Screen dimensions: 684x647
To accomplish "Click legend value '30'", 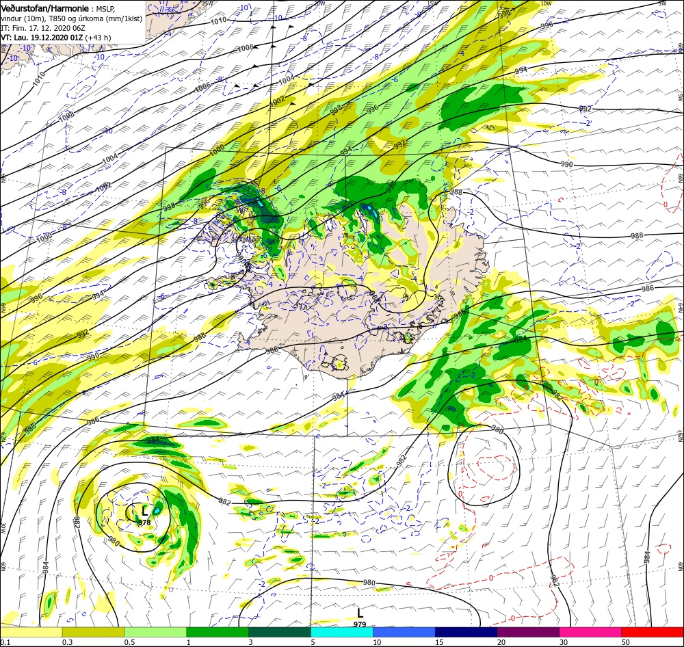I will tap(564, 642).
